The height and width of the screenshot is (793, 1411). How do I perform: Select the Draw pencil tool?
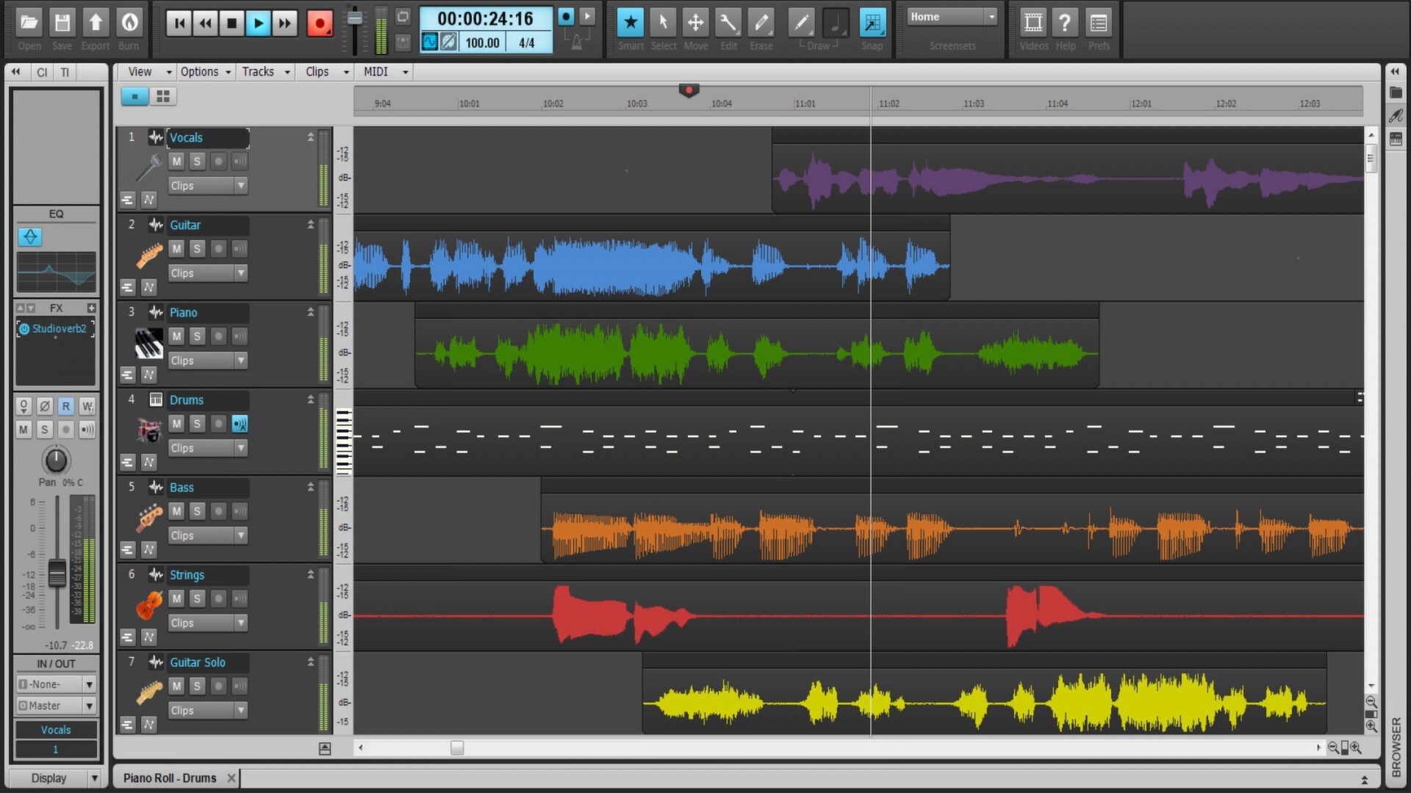(x=801, y=23)
